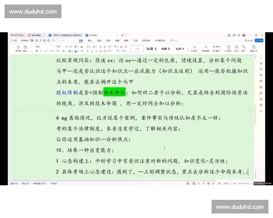273x218 pixels.
Task: Click the align left paragraph icon
Action: 88,51
